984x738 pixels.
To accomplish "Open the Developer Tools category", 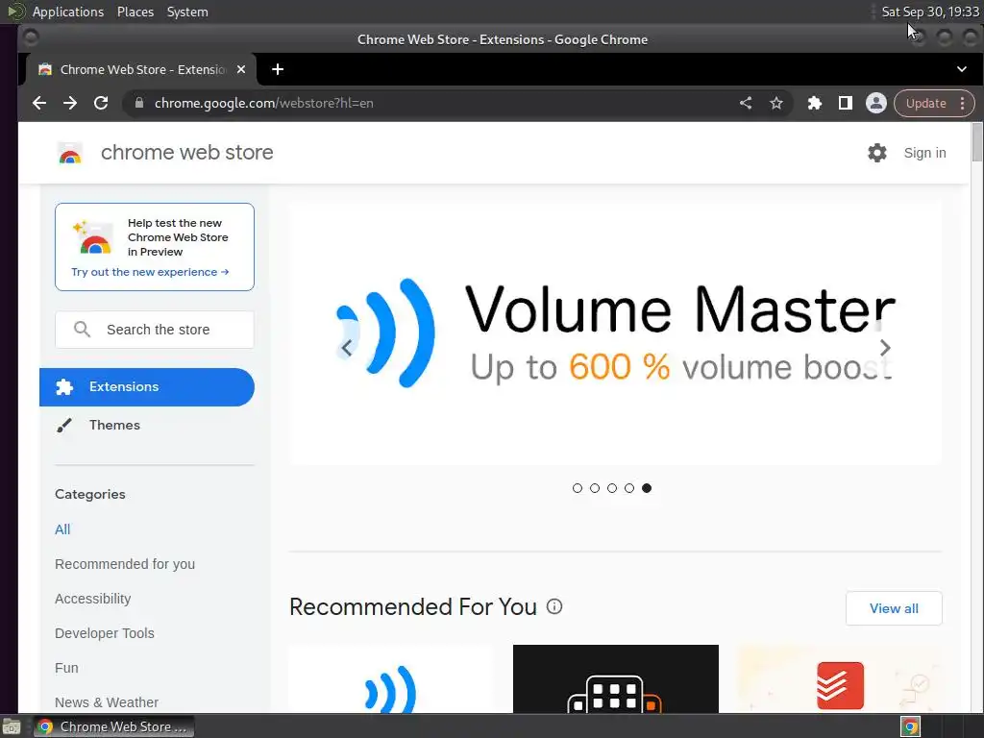I will click(x=104, y=632).
